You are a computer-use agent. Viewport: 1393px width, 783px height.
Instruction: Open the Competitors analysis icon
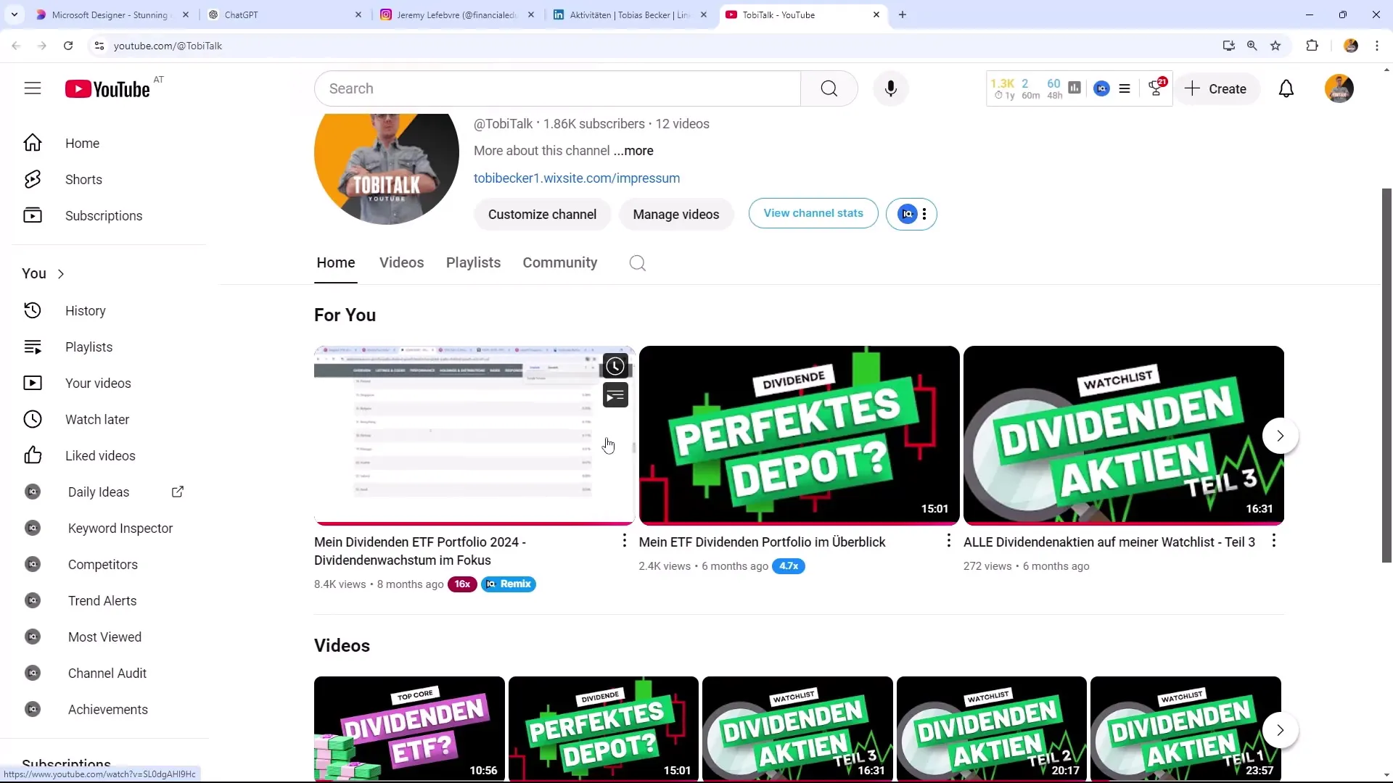coord(33,564)
